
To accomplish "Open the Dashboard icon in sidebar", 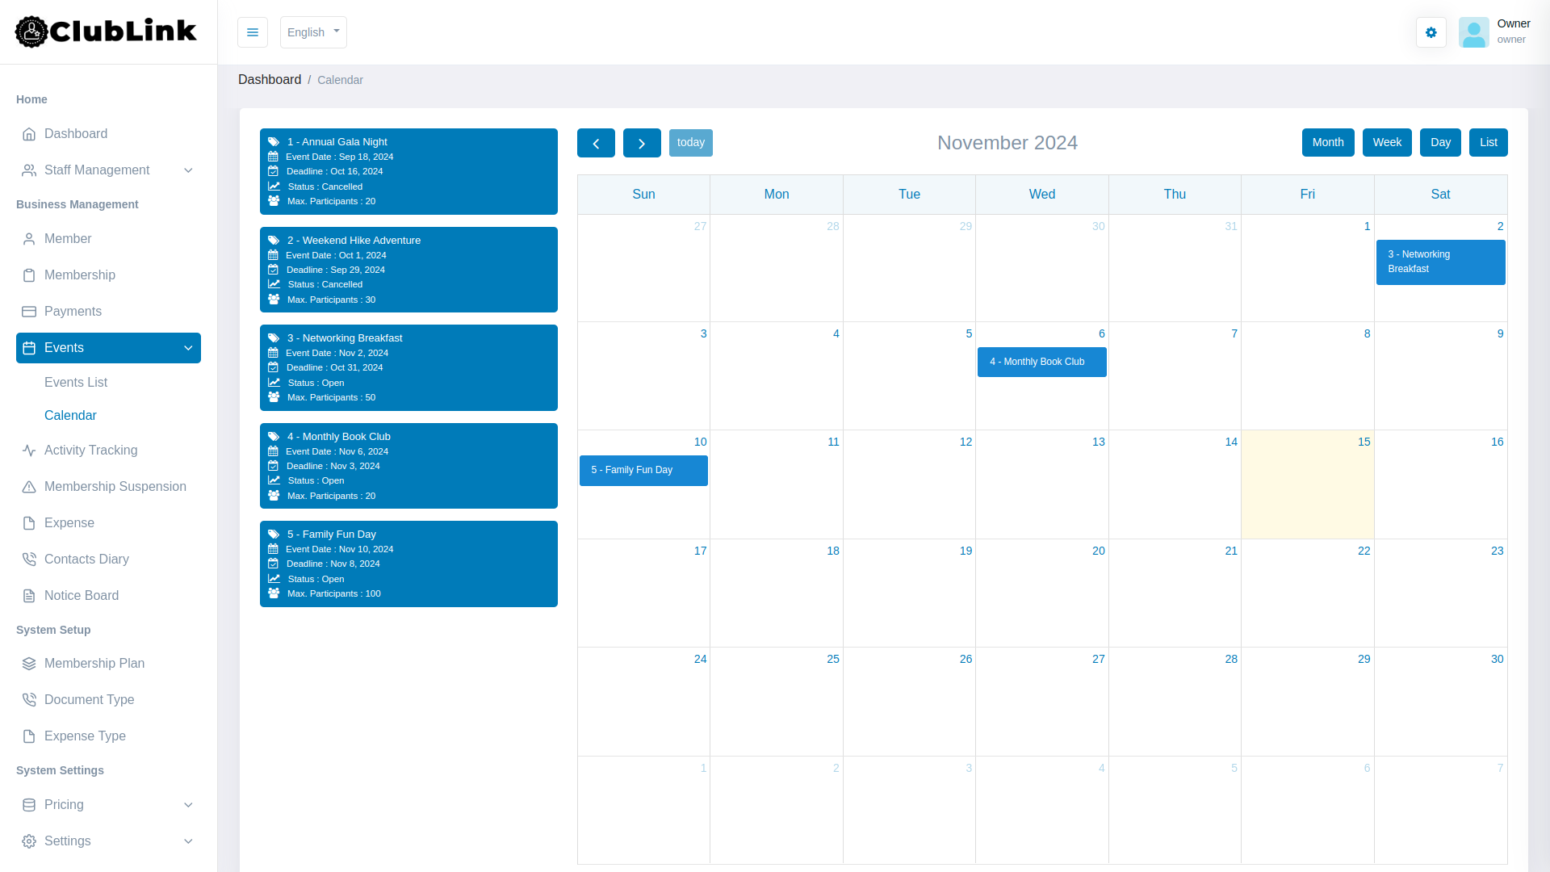I will [x=29, y=133].
